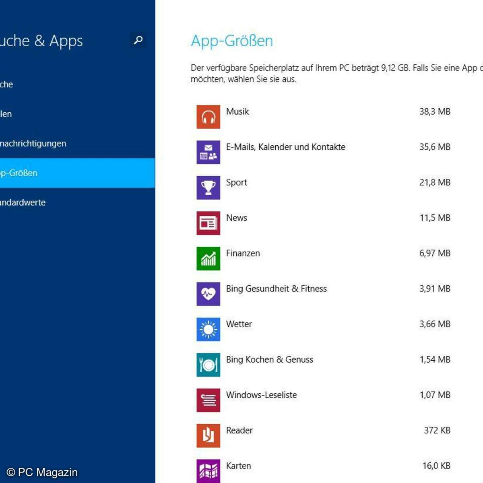
Task: Click the Reader app icon
Action: click(208, 436)
